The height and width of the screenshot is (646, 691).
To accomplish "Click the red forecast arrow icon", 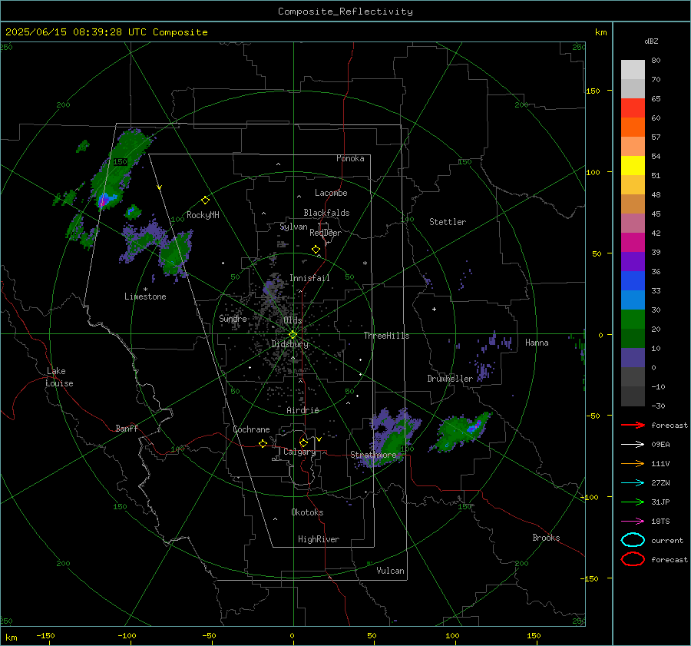I will [633, 425].
